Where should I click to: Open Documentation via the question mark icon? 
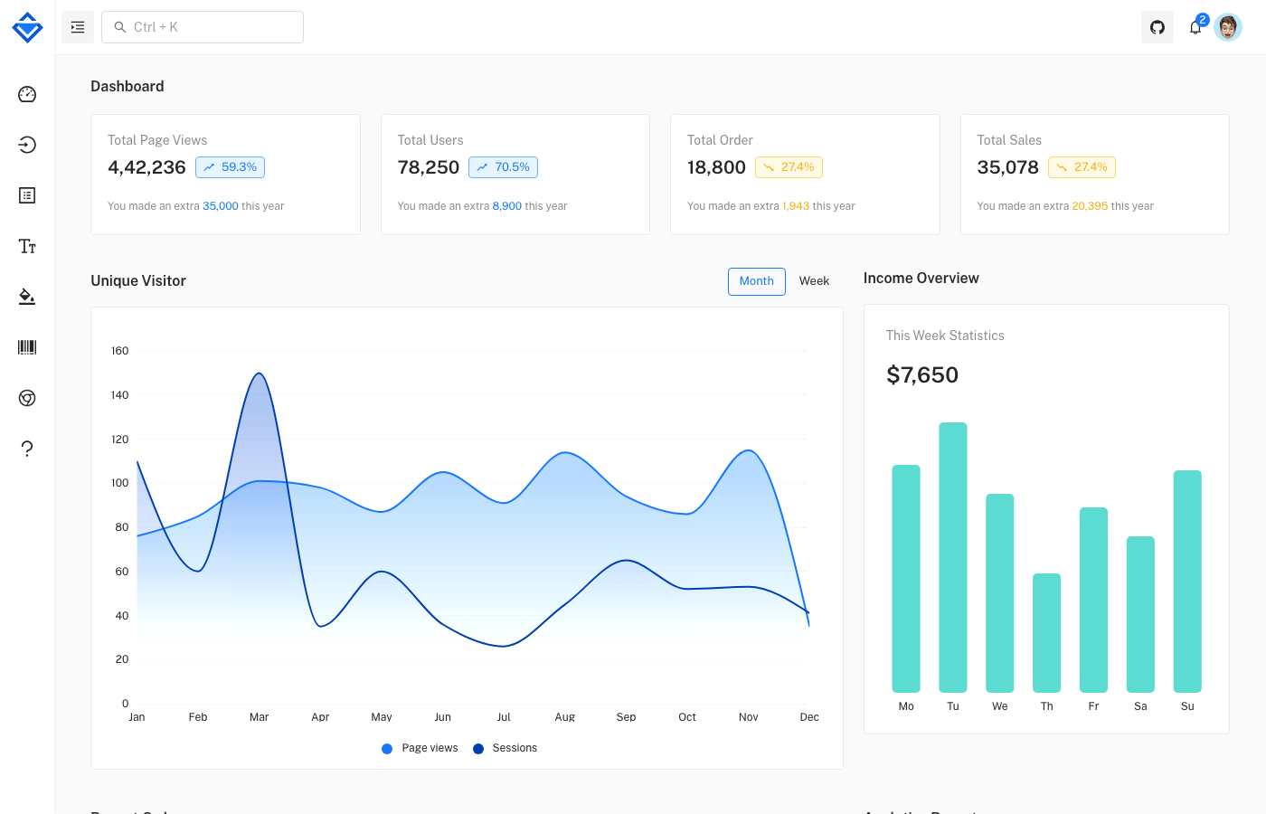(27, 449)
